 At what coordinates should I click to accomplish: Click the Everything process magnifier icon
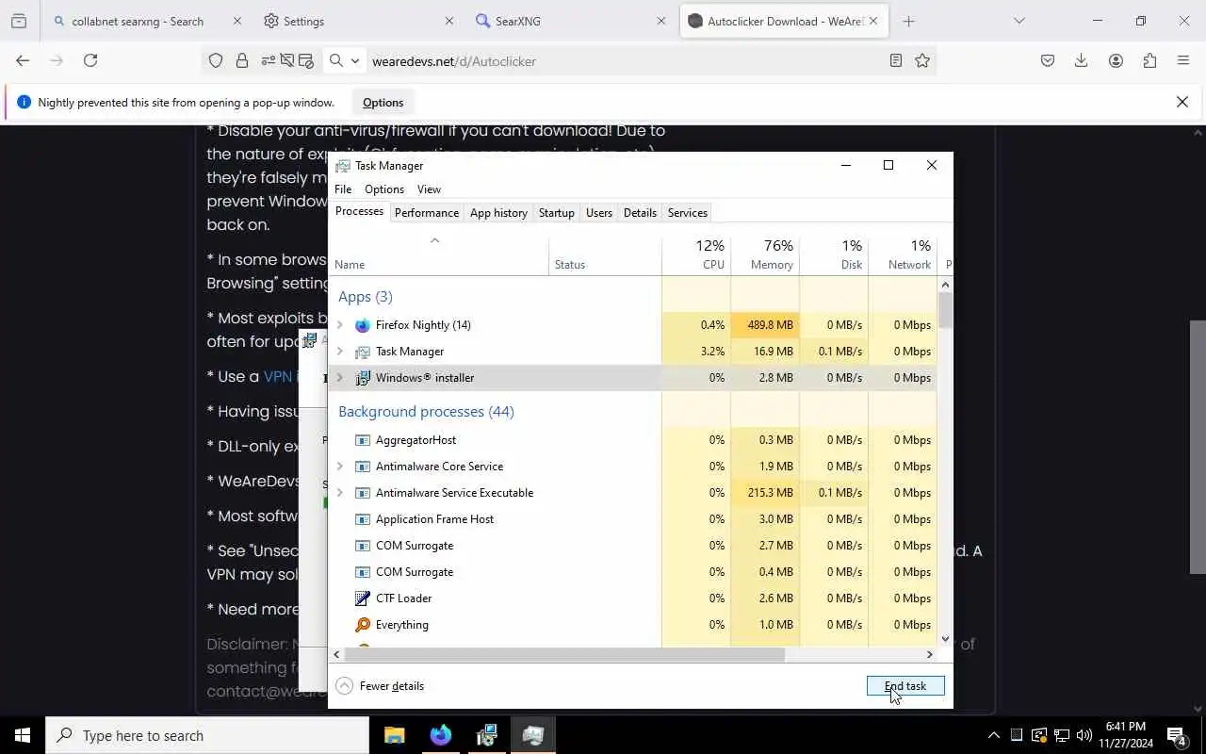(363, 625)
